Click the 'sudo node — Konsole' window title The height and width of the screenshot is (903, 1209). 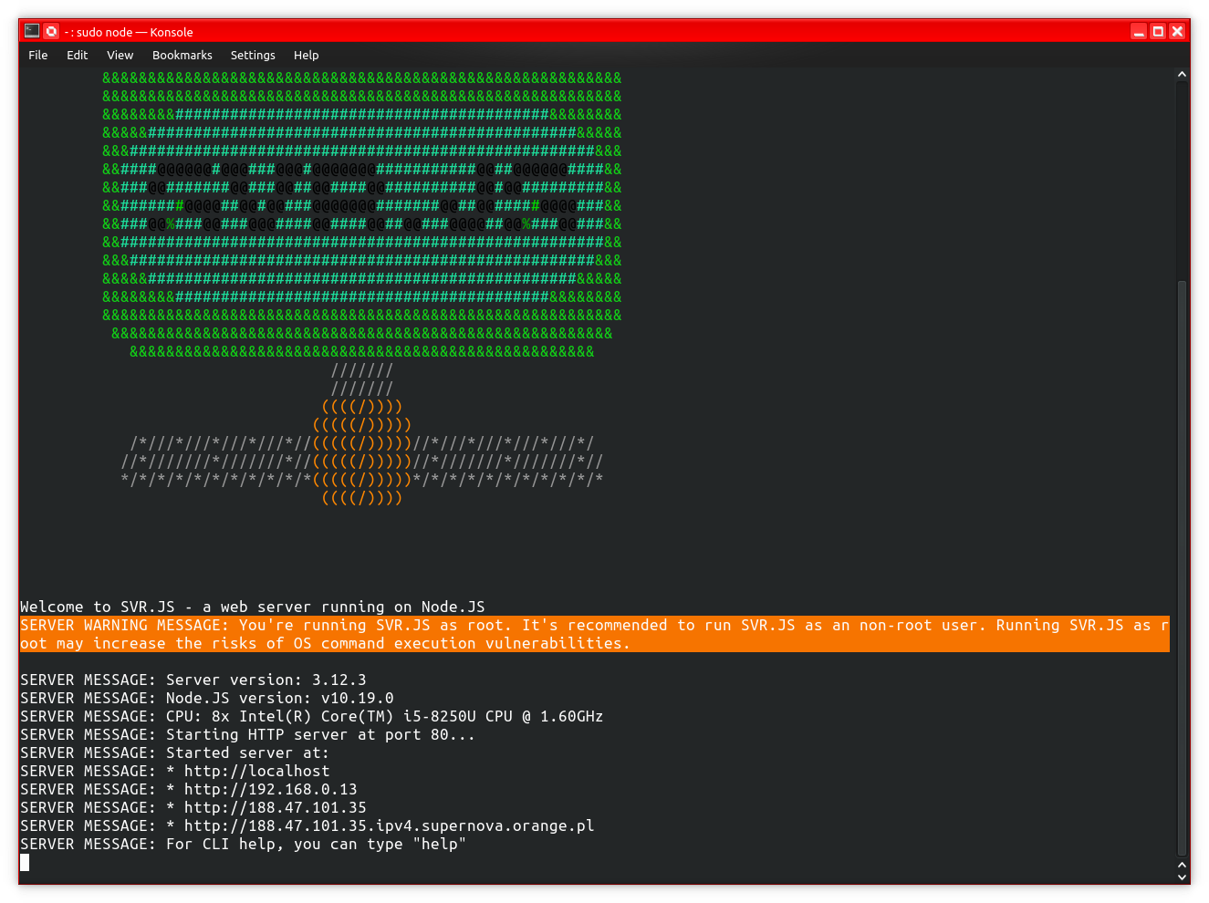(x=129, y=32)
